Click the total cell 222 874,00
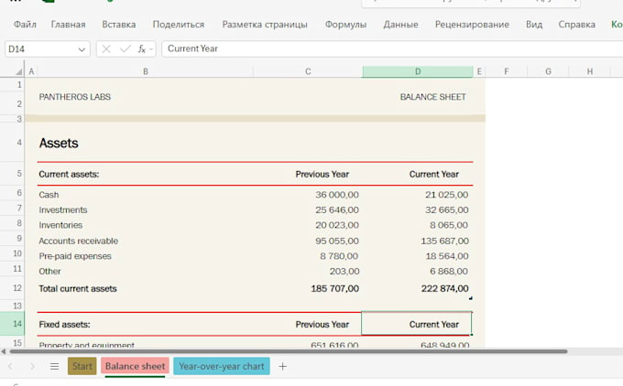Screen dimensions: 623x386 (444, 288)
